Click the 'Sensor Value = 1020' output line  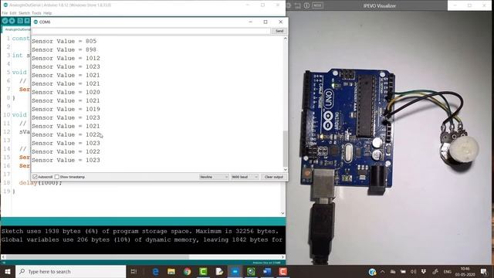66,92
